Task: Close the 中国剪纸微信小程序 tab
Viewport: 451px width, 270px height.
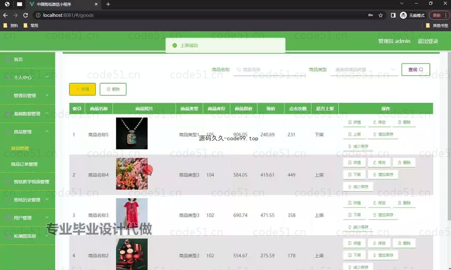Action: (96, 4)
